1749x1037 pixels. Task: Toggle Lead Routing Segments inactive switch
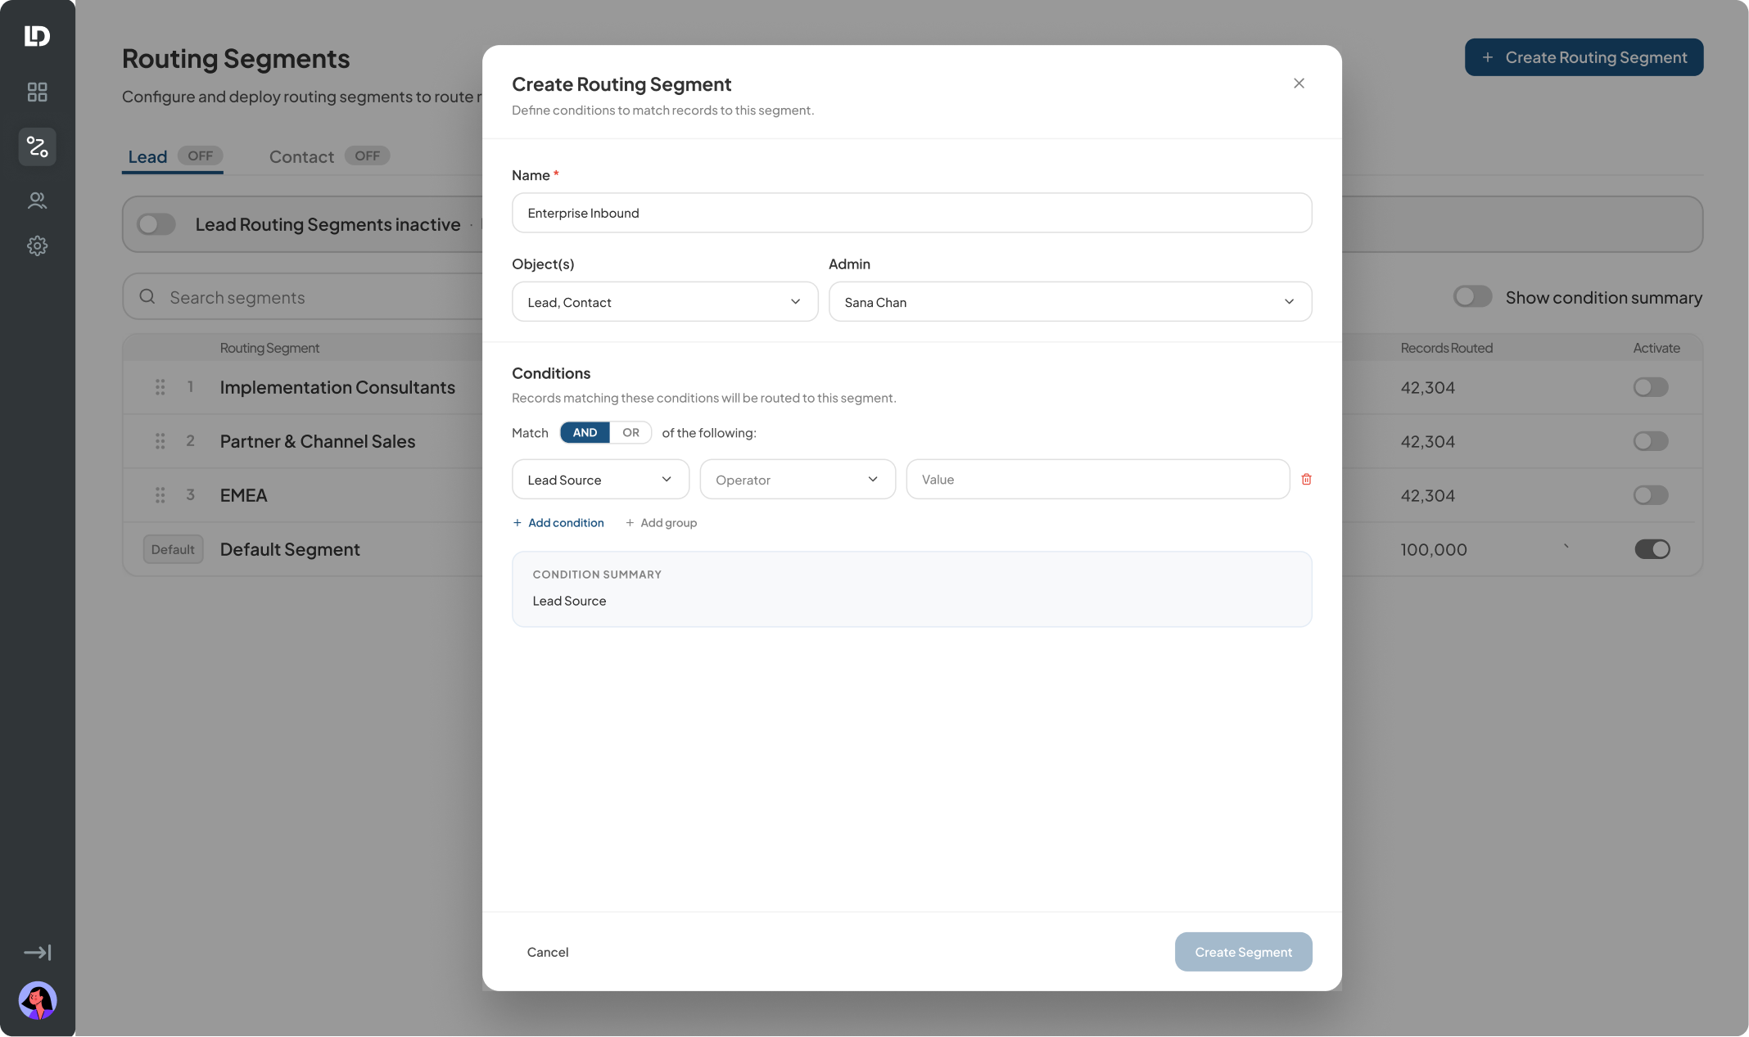pyautogui.click(x=156, y=224)
